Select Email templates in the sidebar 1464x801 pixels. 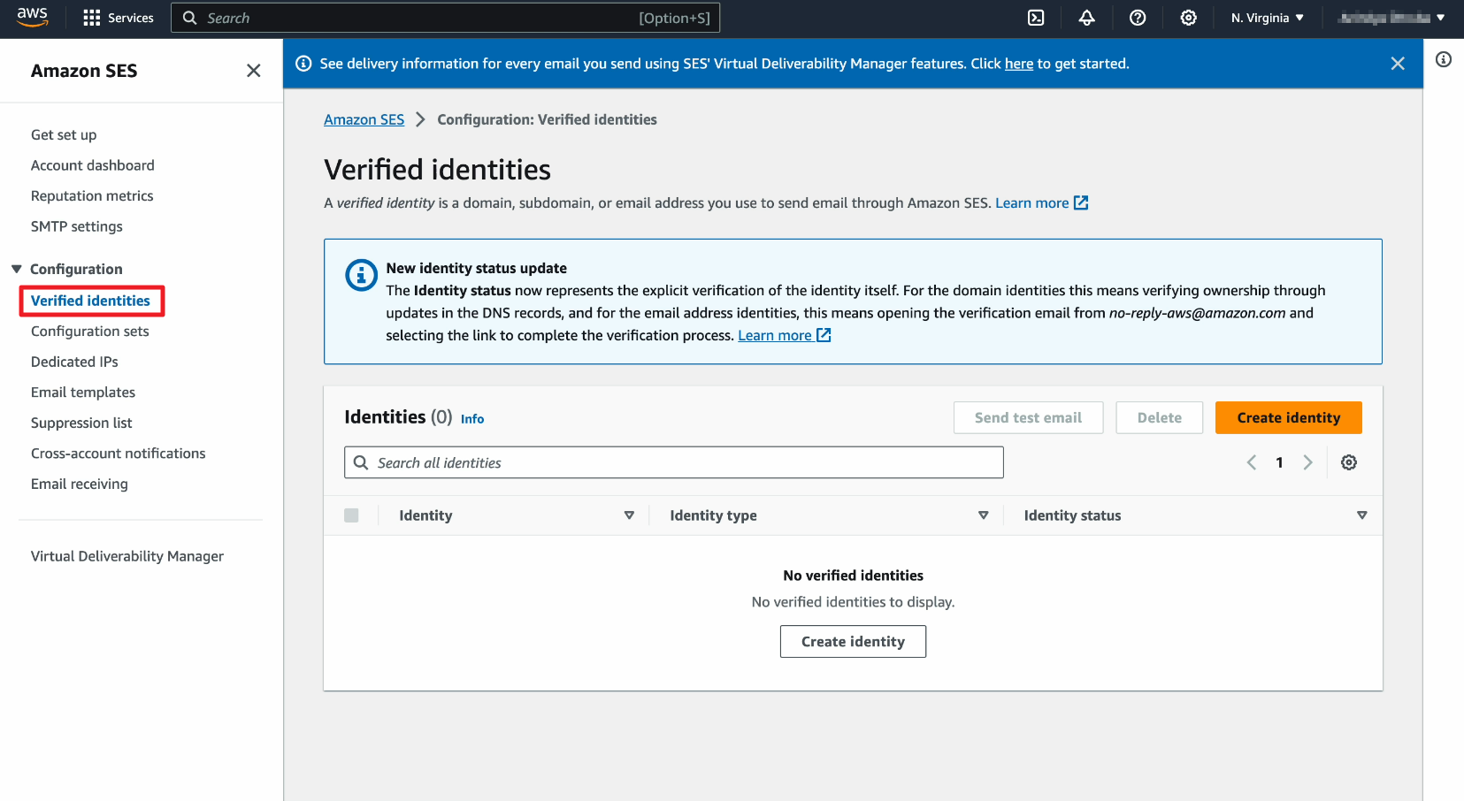tap(82, 392)
